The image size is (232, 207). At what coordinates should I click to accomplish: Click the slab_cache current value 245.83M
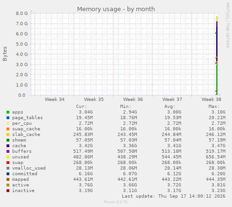pos(83,135)
